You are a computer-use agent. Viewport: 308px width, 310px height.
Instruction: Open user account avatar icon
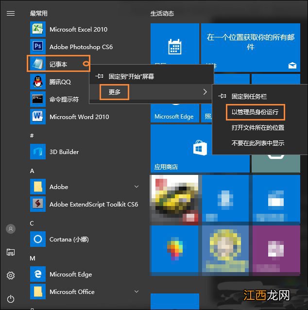[11, 229]
